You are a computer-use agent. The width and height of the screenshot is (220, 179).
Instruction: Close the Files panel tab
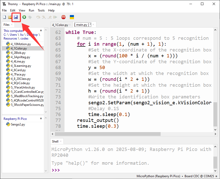pos(12,24)
